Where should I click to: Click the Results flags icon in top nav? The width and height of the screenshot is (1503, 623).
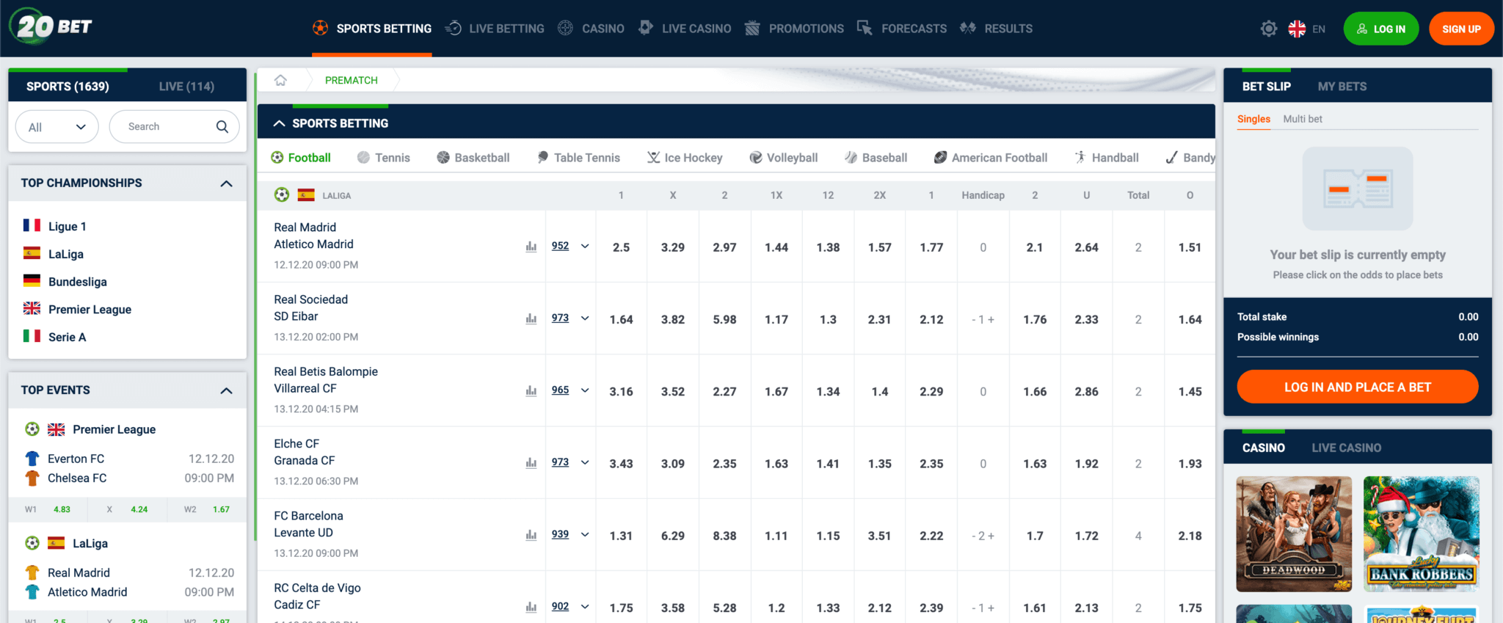tap(968, 28)
